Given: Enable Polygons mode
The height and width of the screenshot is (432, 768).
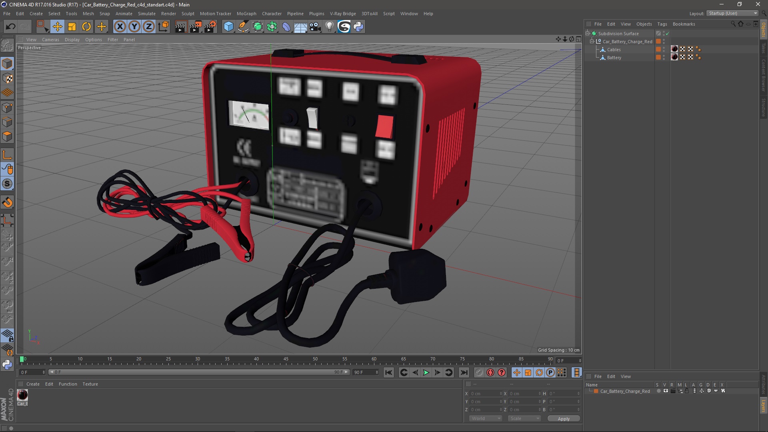Looking at the screenshot, I should coord(7,136).
